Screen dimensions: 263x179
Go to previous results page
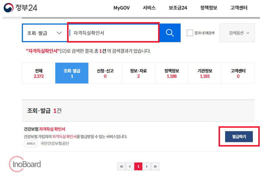(130, 166)
